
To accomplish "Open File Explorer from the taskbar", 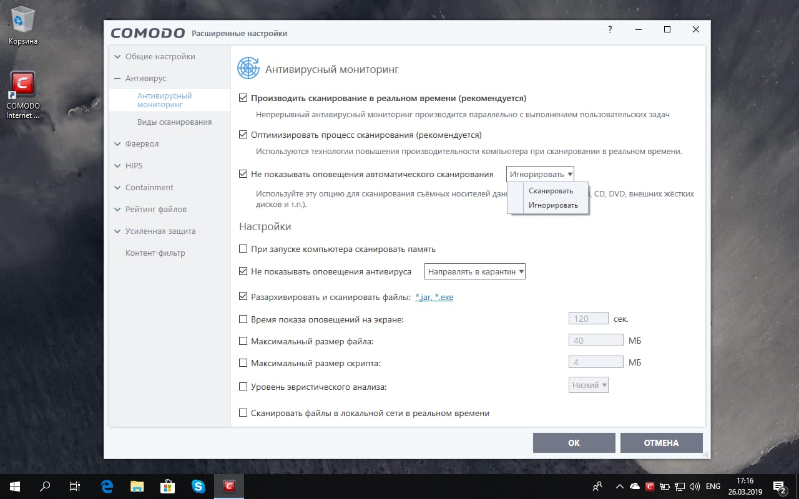I will click(x=137, y=487).
